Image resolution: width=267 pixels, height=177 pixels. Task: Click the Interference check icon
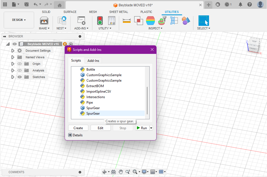(138, 20)
